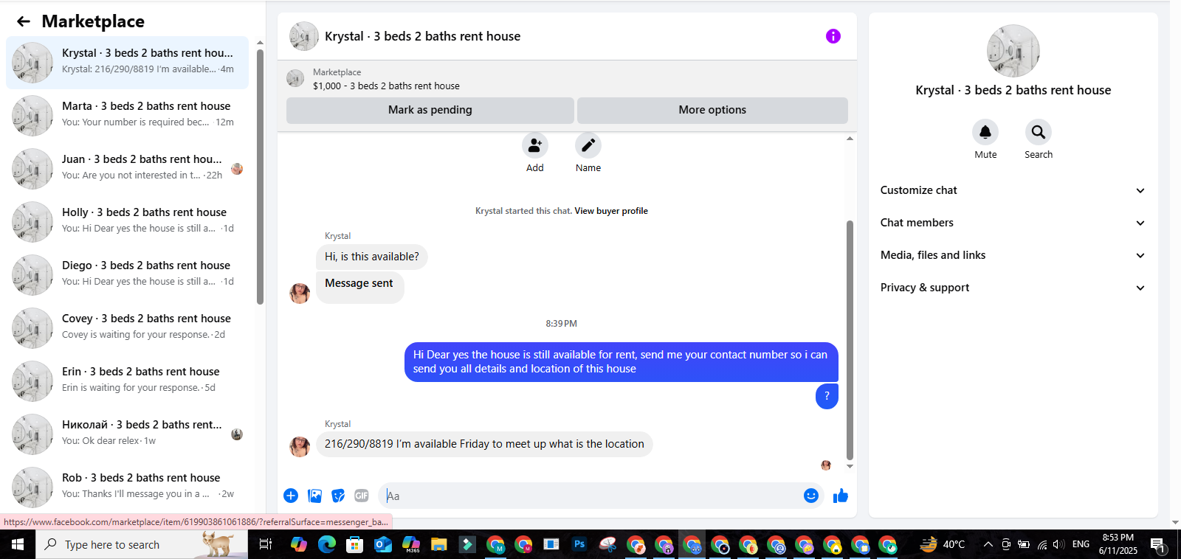Attach a photo using the image icon
The height and width of the screenshot is (559, 1181).
(315, 496)
